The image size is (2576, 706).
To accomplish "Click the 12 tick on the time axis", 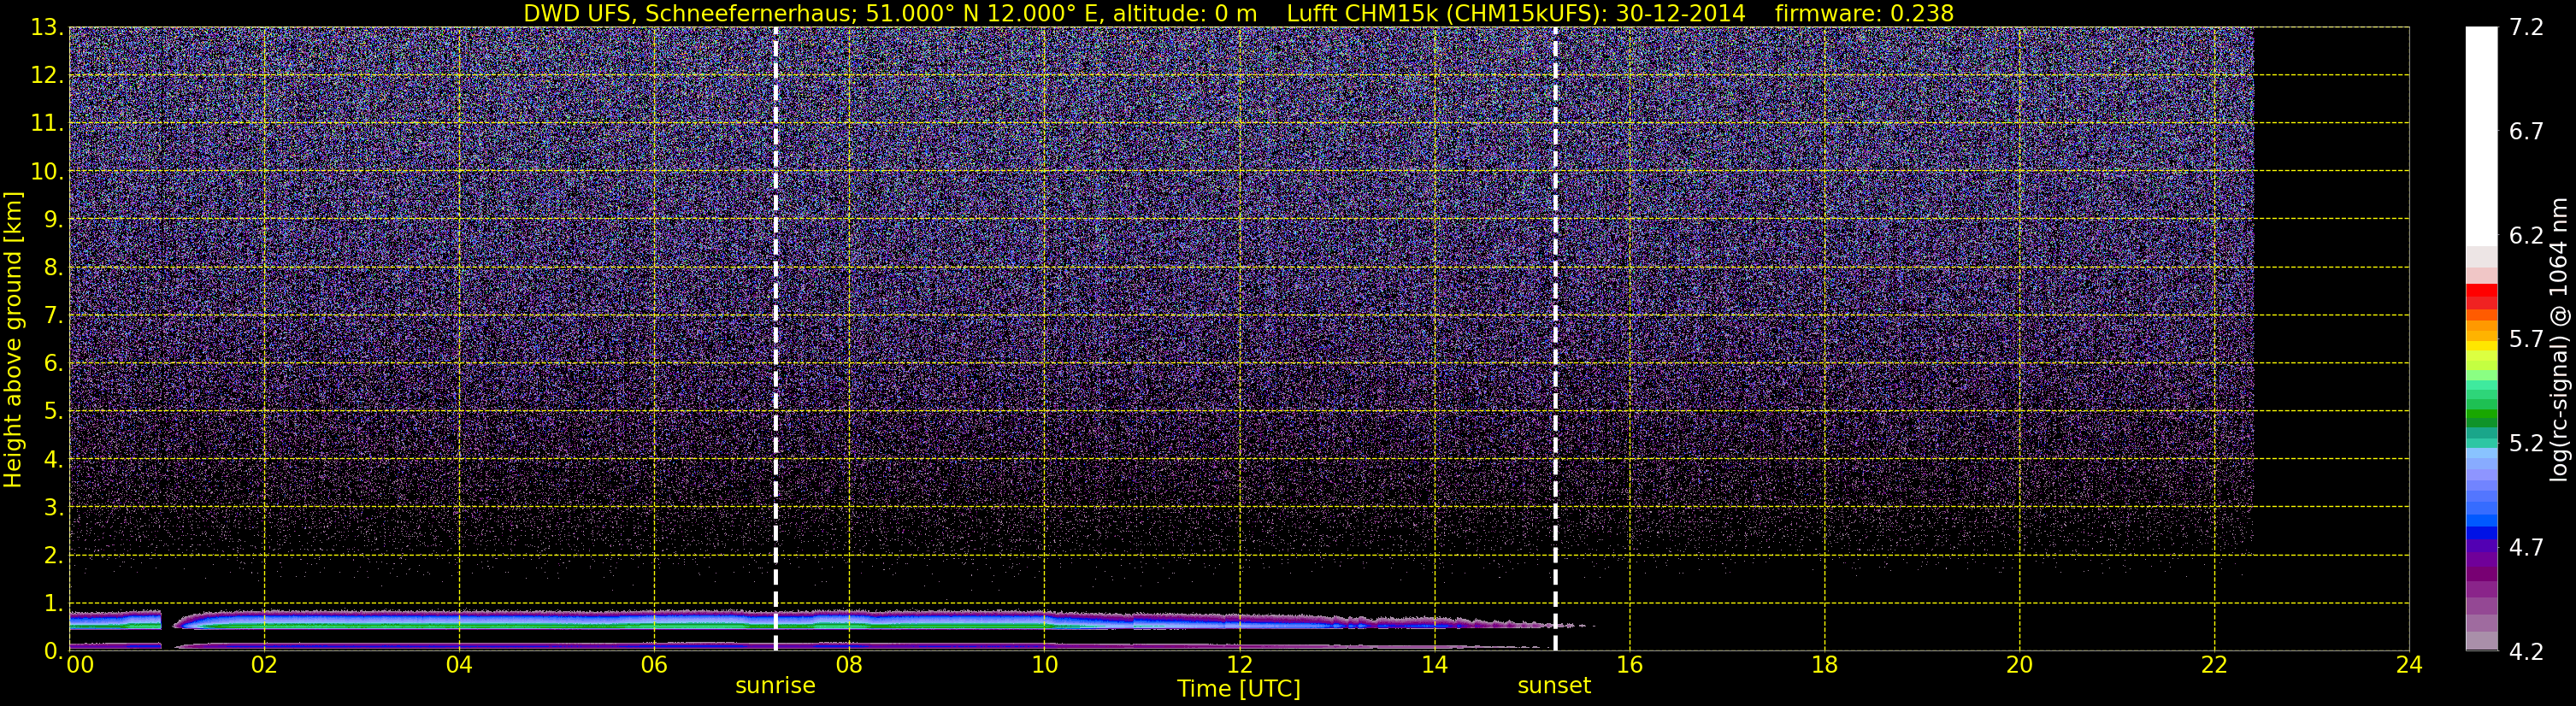I will coord(1239,666).
